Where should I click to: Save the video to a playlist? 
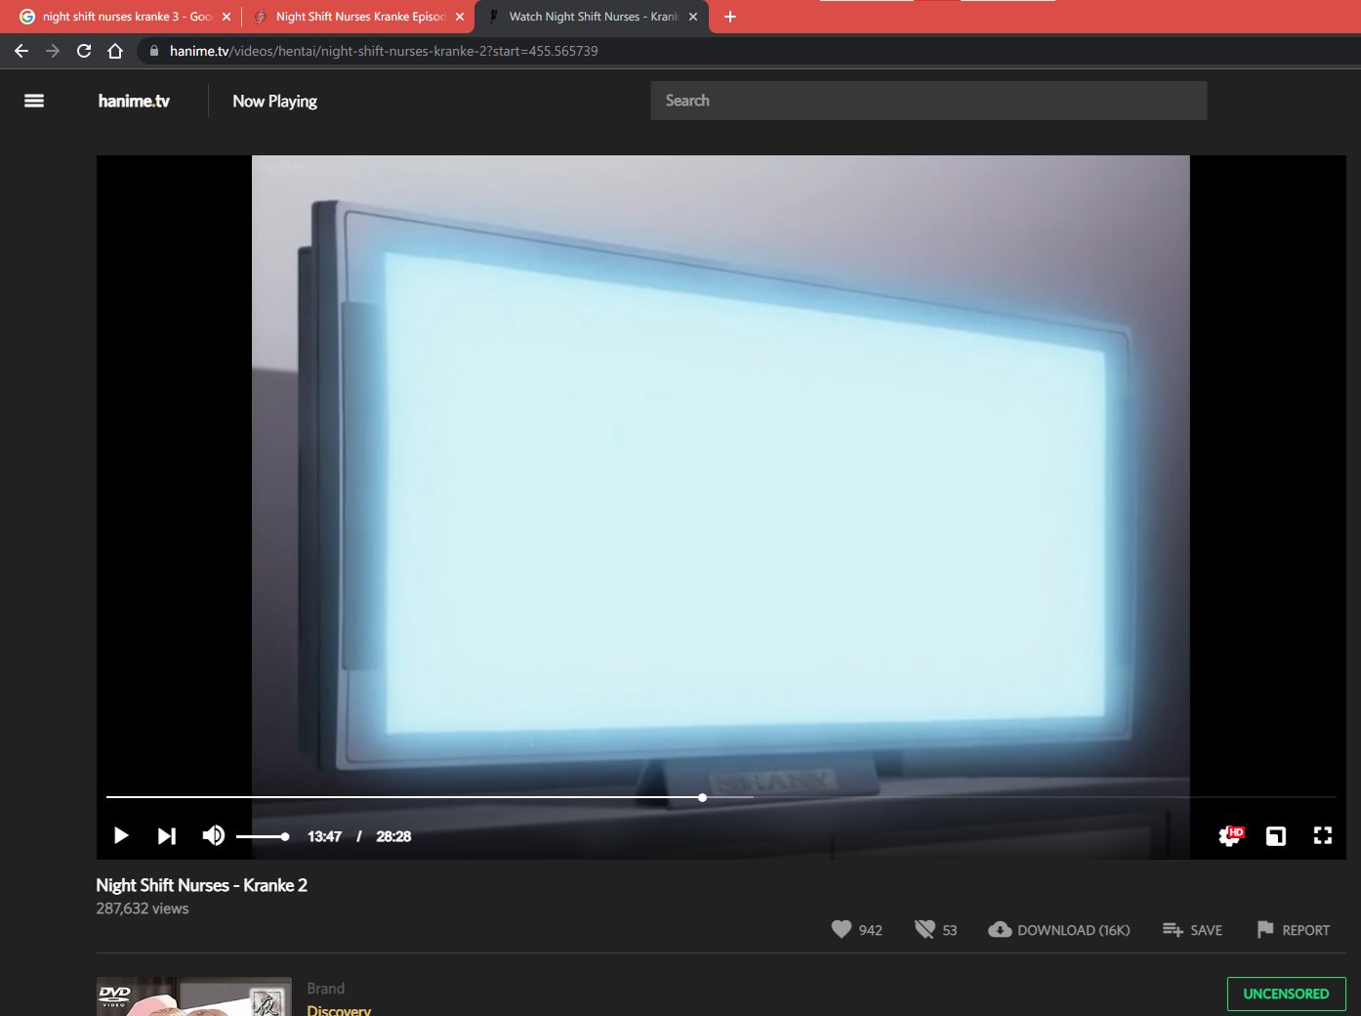click(1192, 930)
